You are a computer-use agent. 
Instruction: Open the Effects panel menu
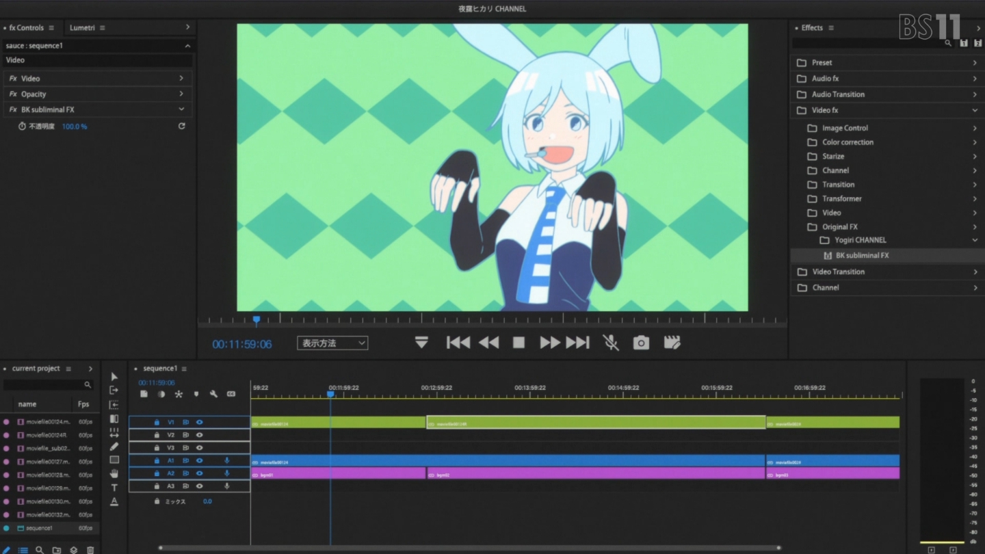831,28
